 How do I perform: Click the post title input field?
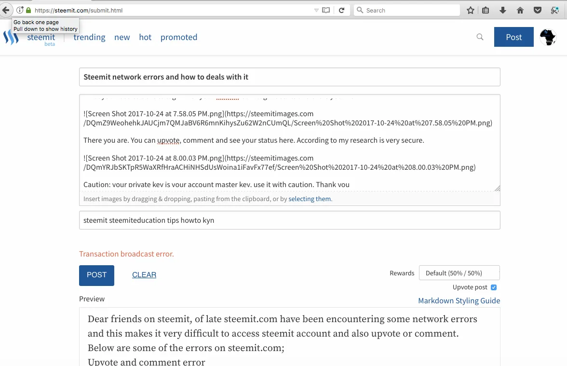[x=290, y=77]
